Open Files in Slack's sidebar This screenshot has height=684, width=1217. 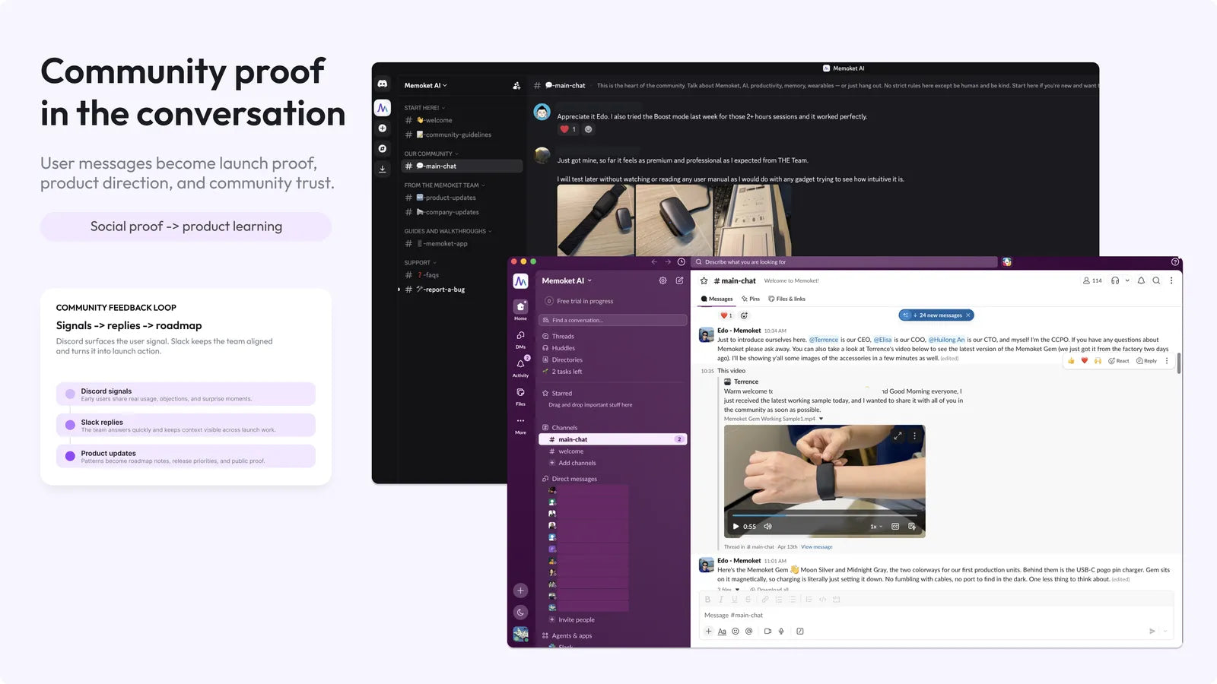[520, 396]
